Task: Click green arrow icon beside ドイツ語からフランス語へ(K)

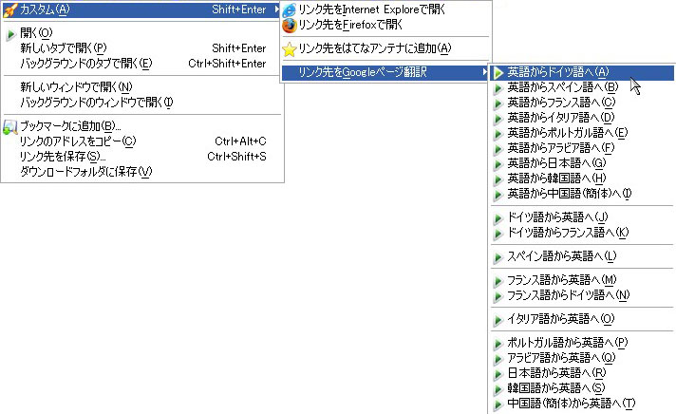Action: pyautogui.click(x=498, y=234)
